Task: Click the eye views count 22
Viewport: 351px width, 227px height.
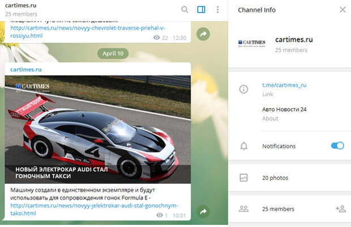Action: (161, 37)
